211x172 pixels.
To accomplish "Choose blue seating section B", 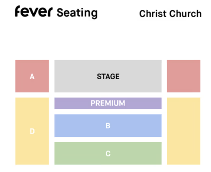I will [x=108, y=126].
